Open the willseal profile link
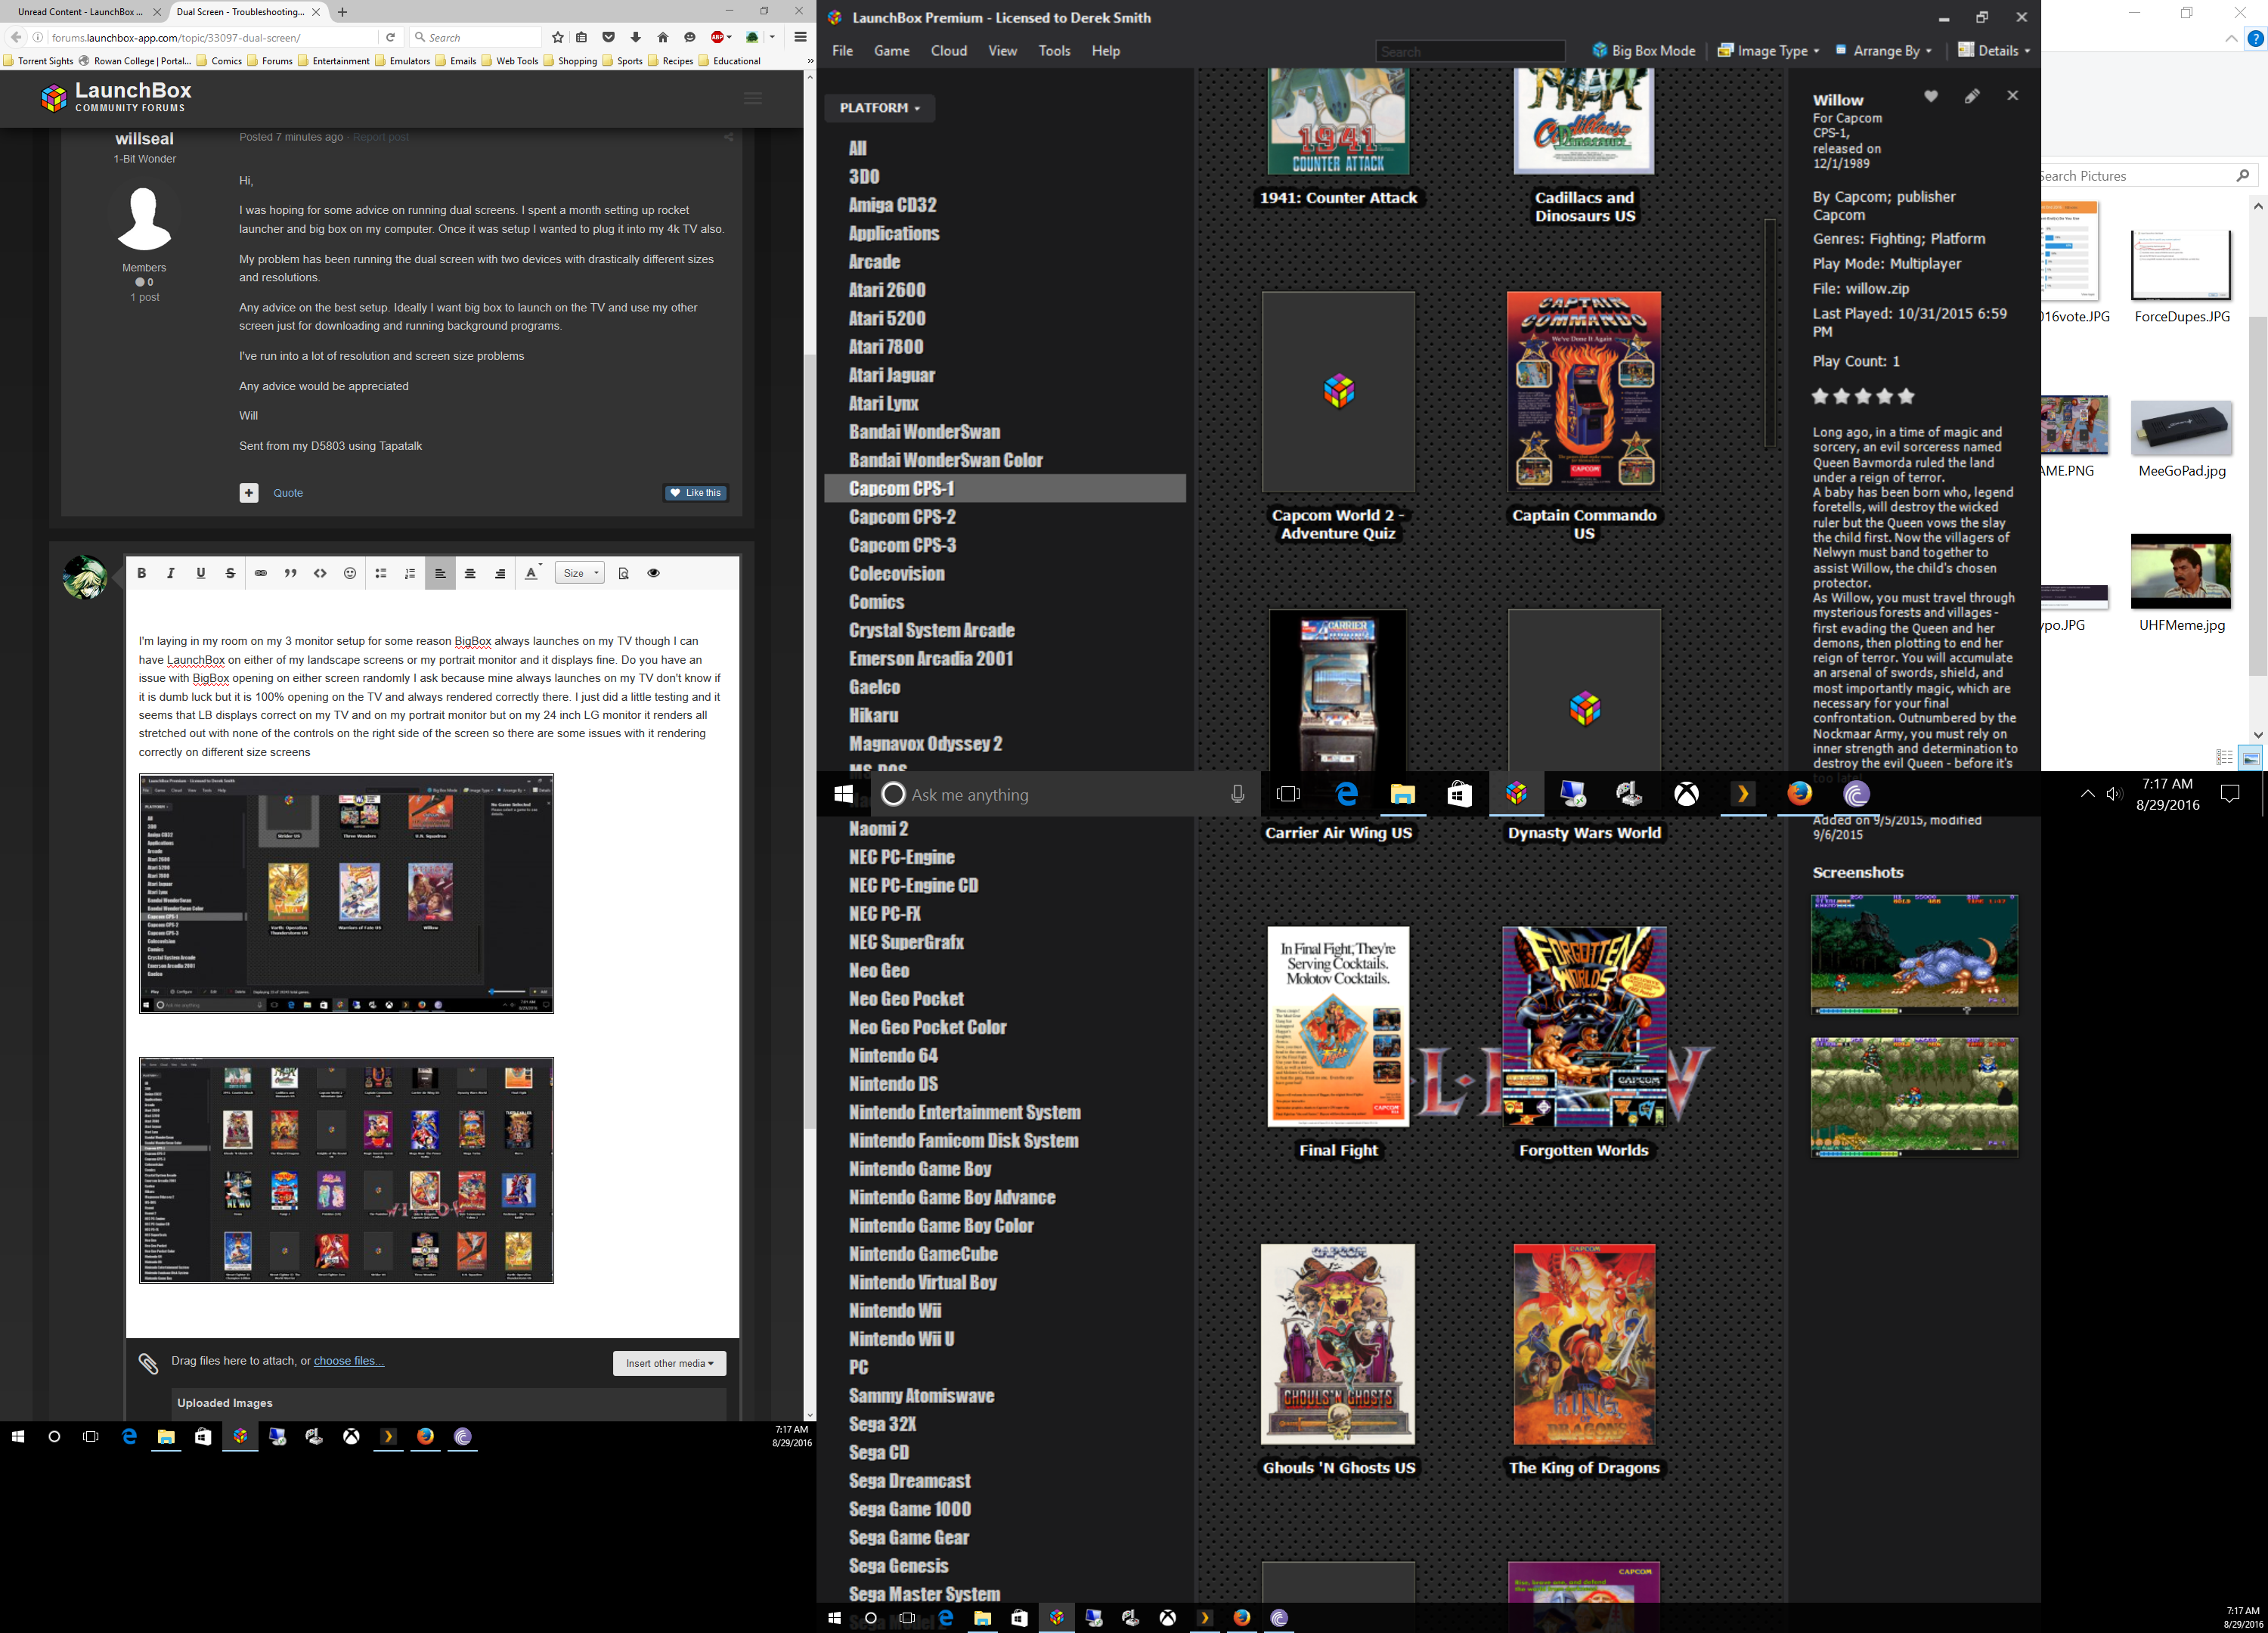Image resolution: width=2268 pixels, height=1633 pixels. point(144,139)
